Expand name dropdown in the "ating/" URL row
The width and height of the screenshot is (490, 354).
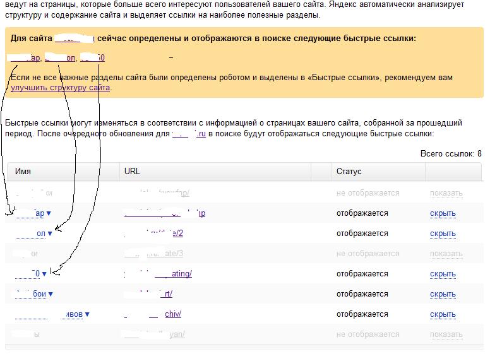(x=44, y=274)
